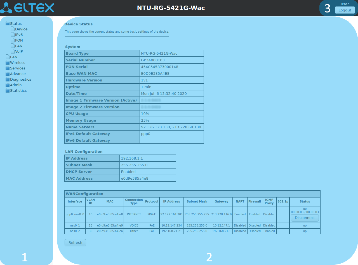Click the VoIP page icon in sidebar
The width and height of the screenshot is (358, 265).
click(x=13, y=51)
